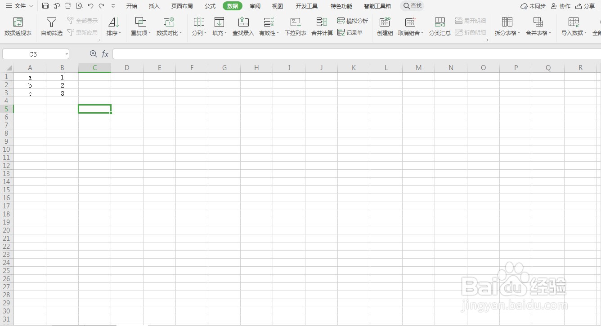This screenshot has height=326, width=601.
Task: Open the 公式 (Formulas) tab
Action: (210, 6)
